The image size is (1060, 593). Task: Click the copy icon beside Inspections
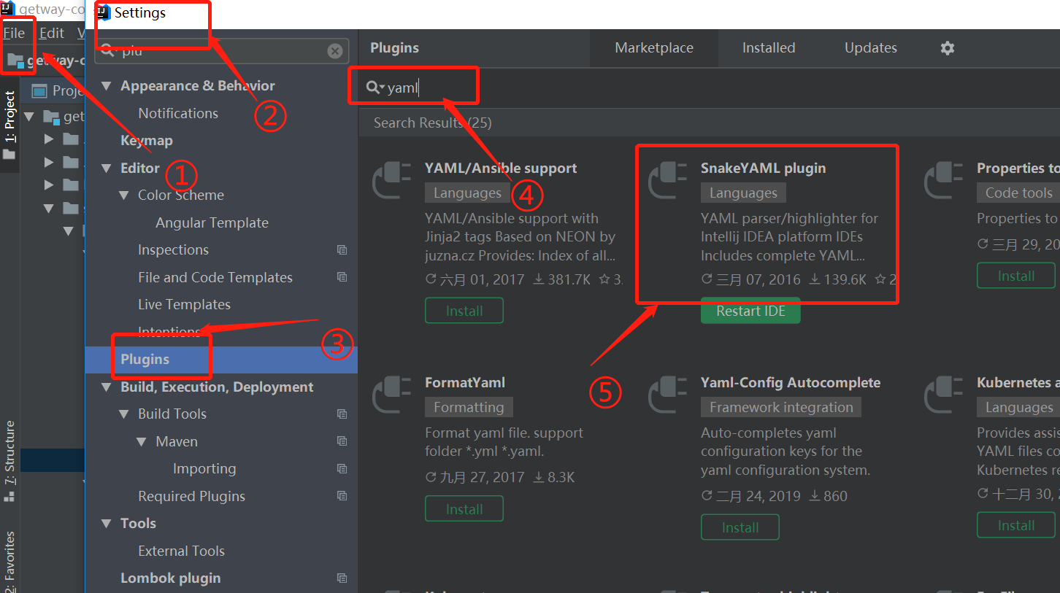pos(342,250)
